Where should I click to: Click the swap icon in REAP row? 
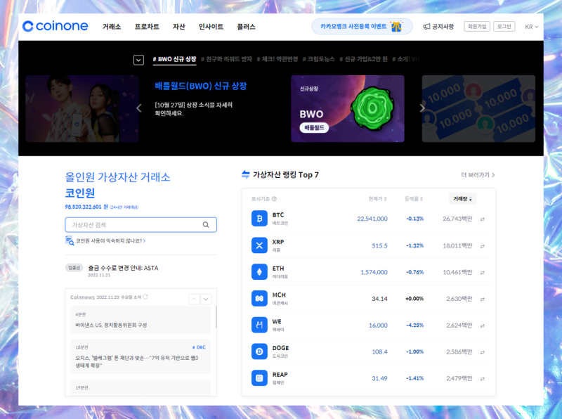[x=483, y=378]
